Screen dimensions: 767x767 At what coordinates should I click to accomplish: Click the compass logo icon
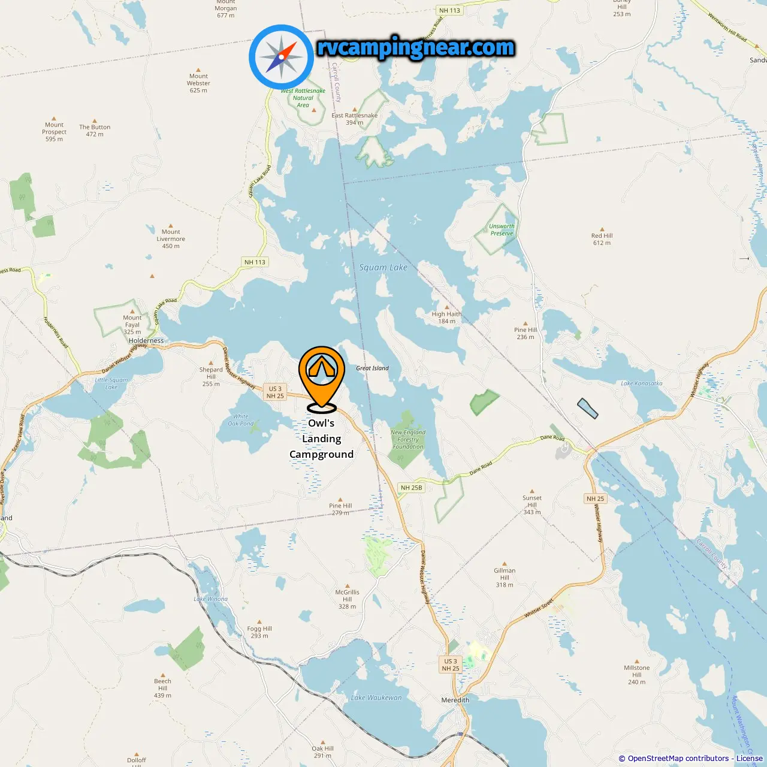(x=282, y=57)
